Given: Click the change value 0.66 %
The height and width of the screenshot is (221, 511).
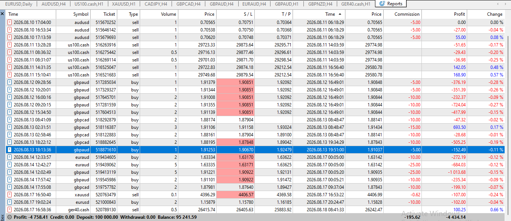Looking at the screenshot, I should coord(497,210).
